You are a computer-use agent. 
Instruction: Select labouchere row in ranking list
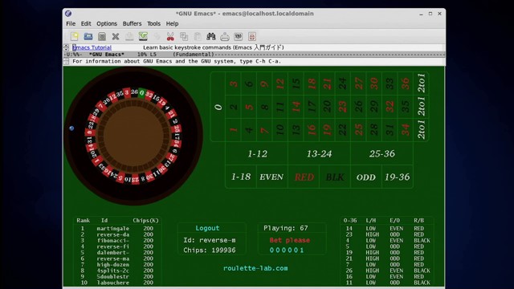(x=112, y=283)
